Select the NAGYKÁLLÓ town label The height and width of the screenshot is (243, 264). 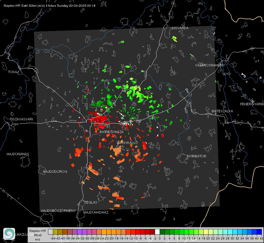128,143
